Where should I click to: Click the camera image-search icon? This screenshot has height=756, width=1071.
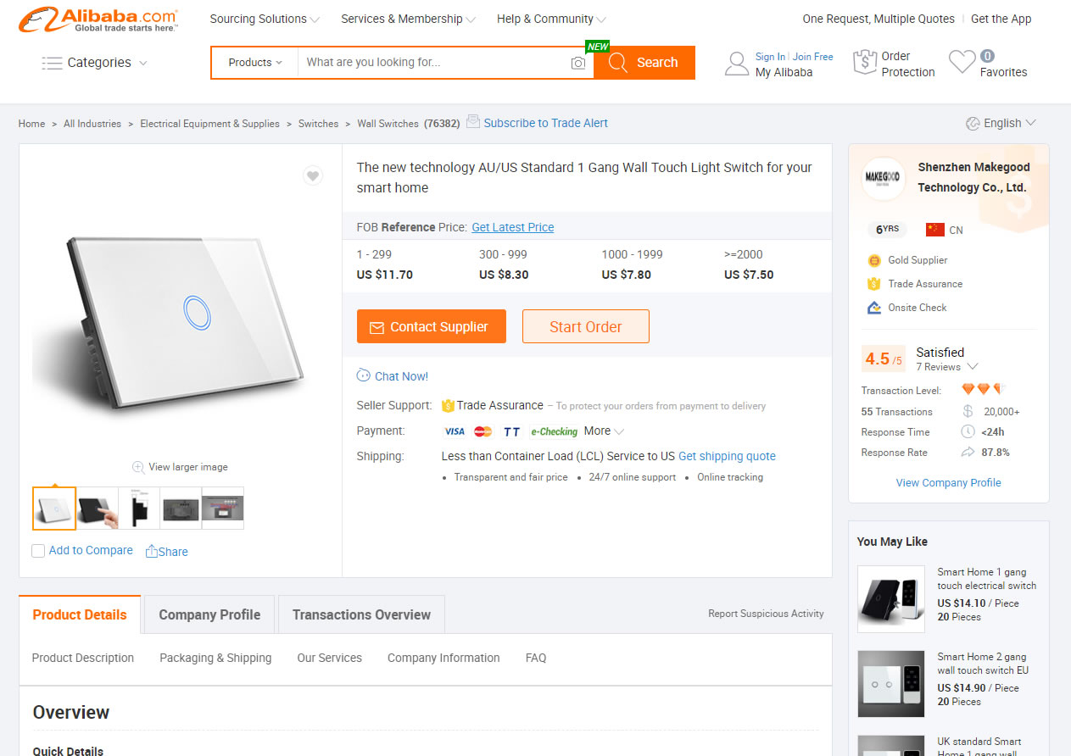[x=578, y=63]
